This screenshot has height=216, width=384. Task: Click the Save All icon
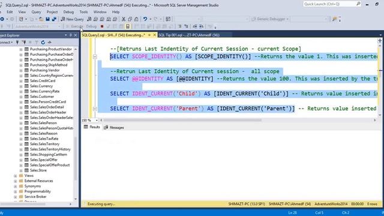tap(54, 19)
